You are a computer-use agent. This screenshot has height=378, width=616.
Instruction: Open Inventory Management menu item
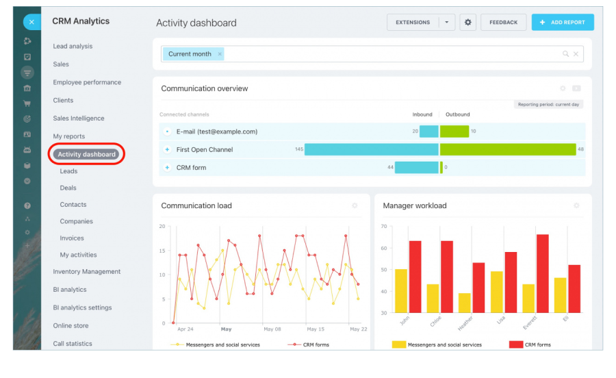86,271
